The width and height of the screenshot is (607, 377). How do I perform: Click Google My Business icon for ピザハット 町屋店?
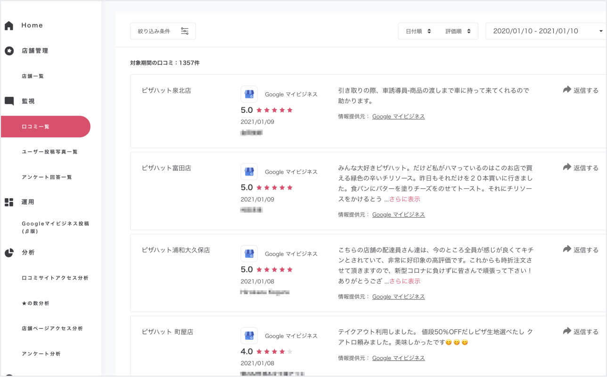tap(249, 336)
